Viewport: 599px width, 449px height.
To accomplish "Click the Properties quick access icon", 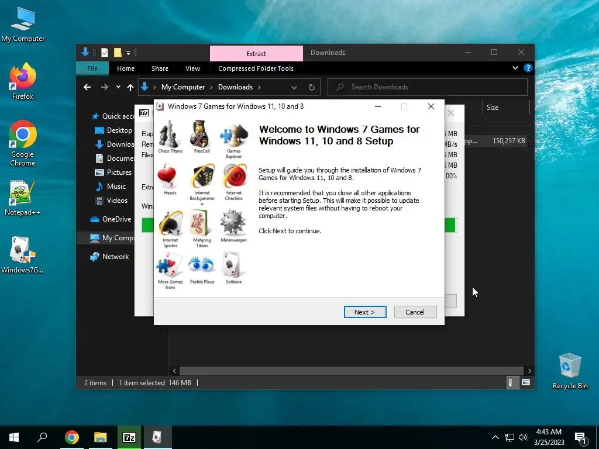I will click(105, 53).
